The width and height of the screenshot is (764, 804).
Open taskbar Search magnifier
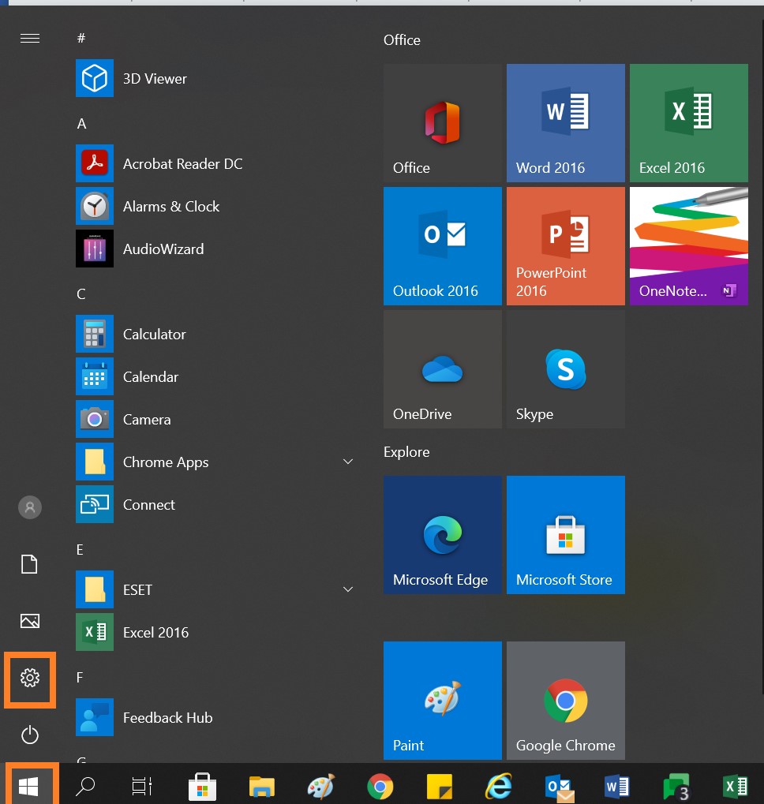click(85, 786)
